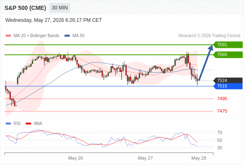Click the Research Trading Central copyright text
Screen dimensions: 244x165
(209, 36)
